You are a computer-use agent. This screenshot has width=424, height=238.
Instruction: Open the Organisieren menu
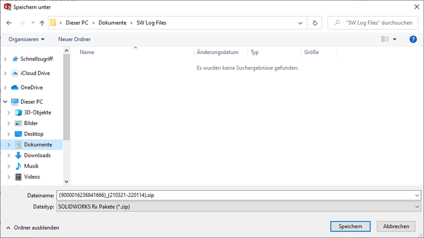pyautogui.click(x=26, y=39)
